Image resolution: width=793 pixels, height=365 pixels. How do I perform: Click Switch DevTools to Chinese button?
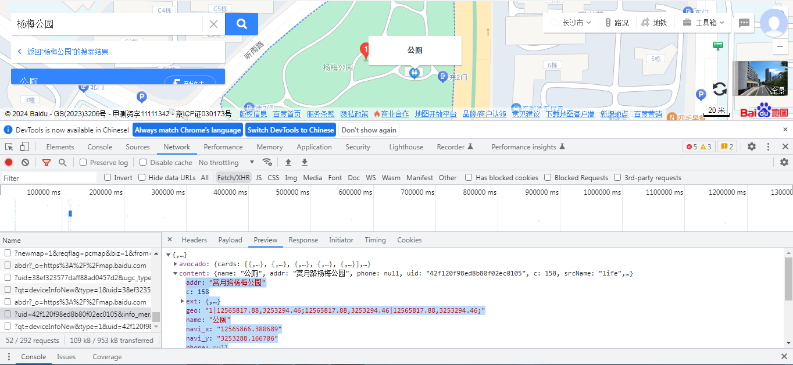pos(291,130)
